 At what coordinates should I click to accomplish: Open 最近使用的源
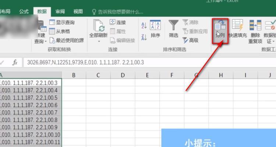[67, 40]
